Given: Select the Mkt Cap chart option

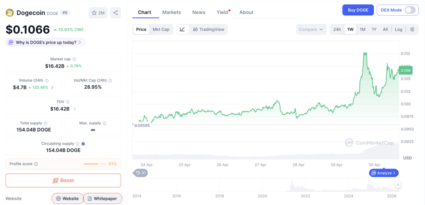Looking at the screenshot, I should 161,29.
